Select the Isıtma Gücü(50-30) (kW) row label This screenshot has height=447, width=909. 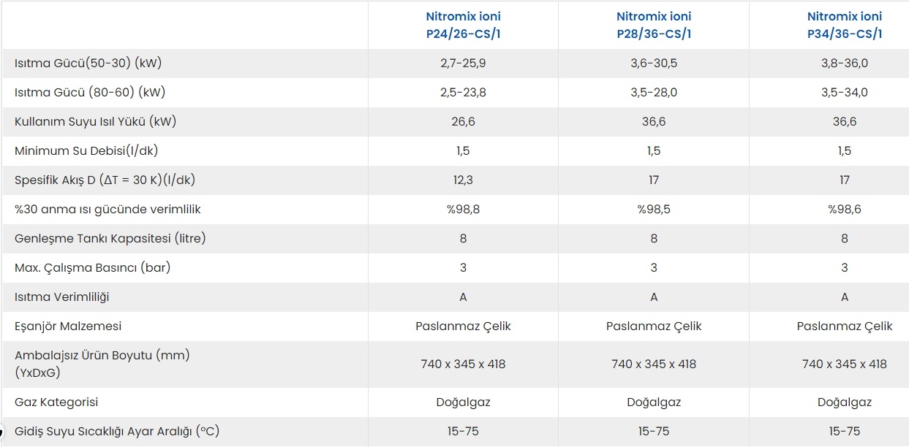pos(88,63)
